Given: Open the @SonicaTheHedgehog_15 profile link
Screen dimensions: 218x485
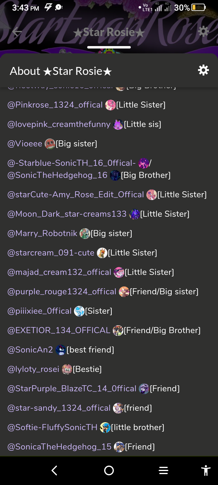Looking at the screenshot, I should 59,447.
